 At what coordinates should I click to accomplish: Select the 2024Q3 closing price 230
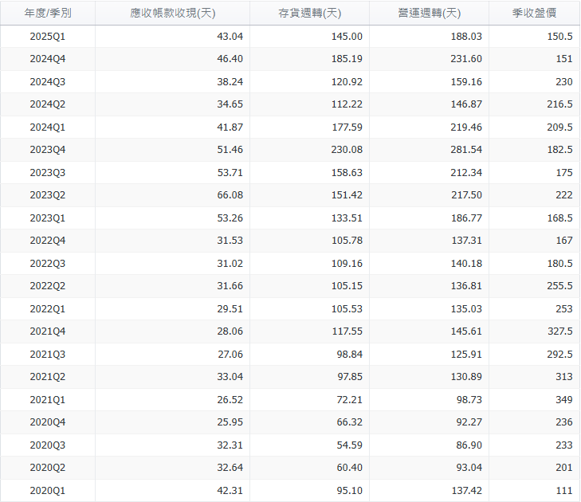coord(563,82)
